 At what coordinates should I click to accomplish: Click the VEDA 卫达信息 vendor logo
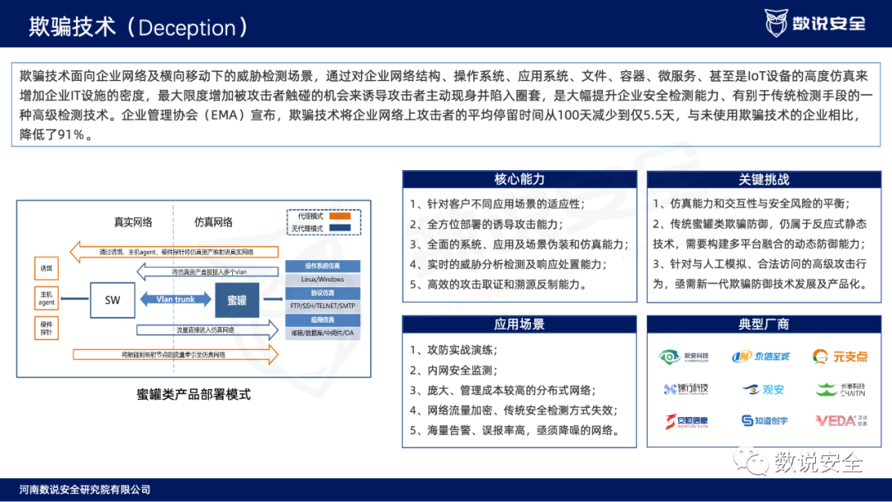[841, 421]
